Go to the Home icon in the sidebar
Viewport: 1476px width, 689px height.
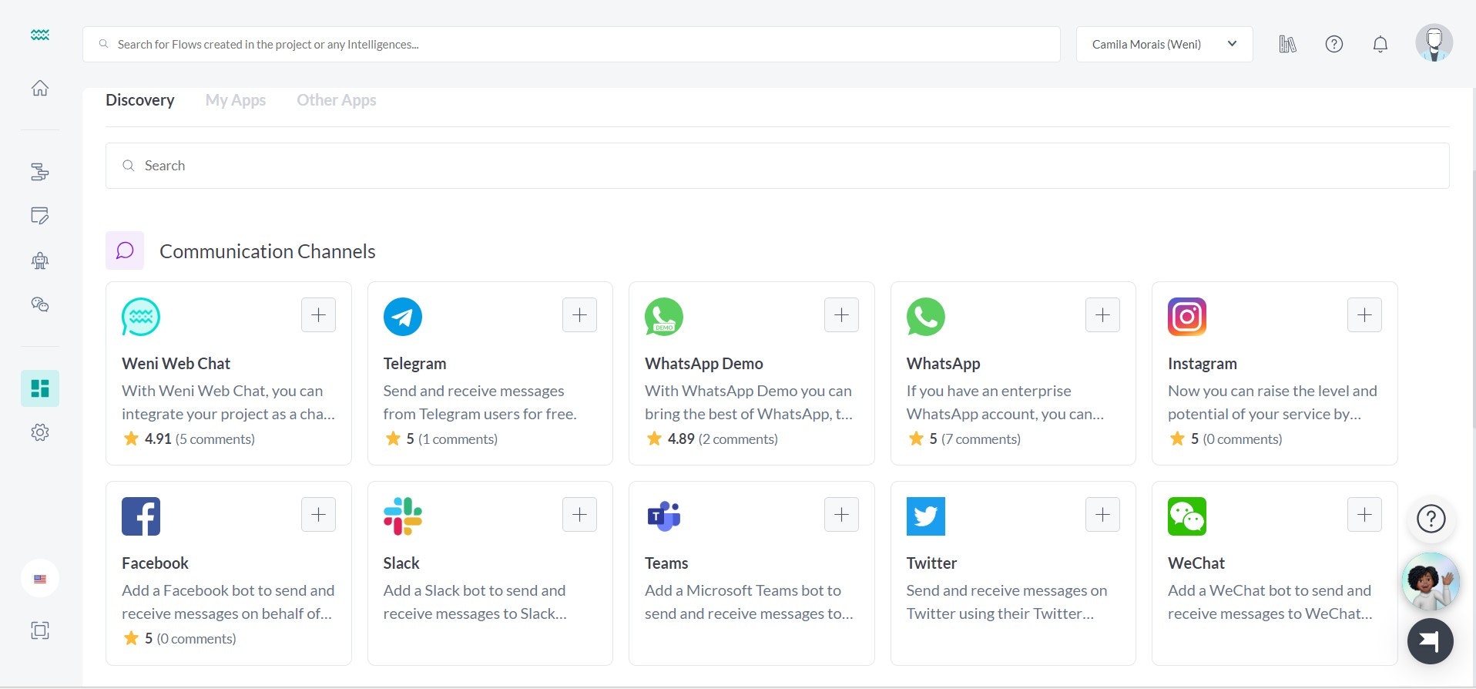pos(40,88)
